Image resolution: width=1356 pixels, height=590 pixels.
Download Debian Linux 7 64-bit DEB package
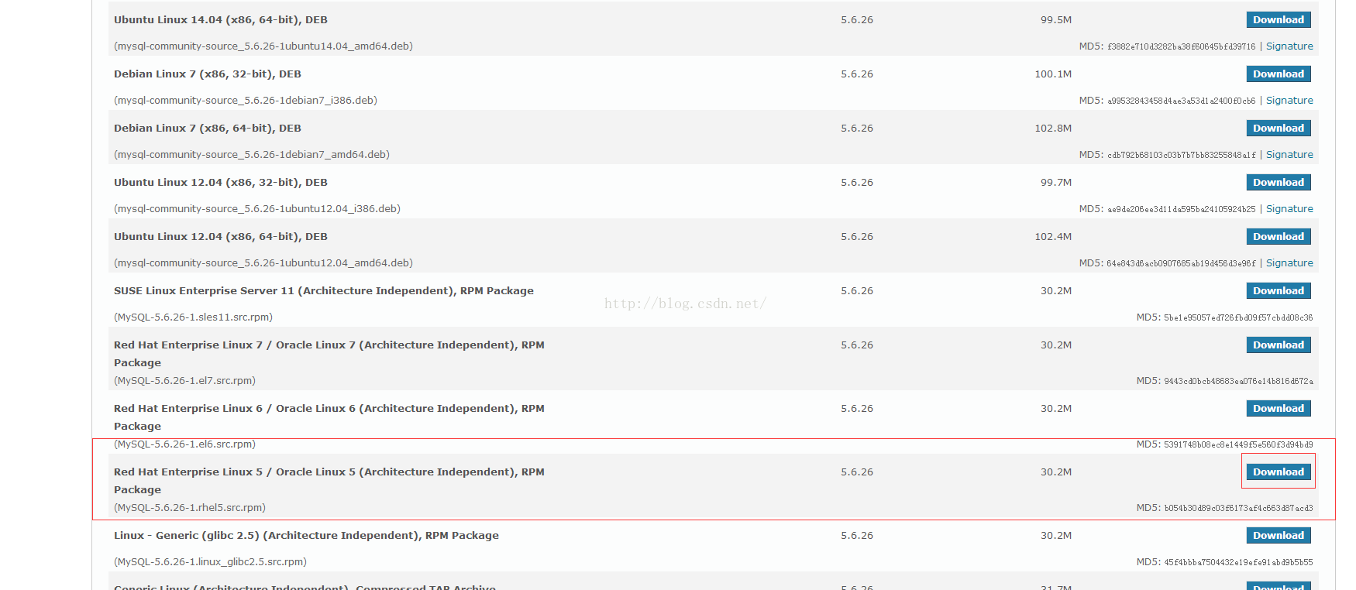coord(1279,129)
